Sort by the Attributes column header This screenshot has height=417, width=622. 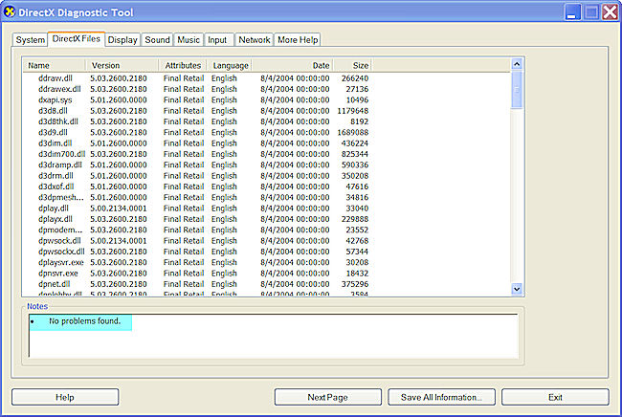(x=183, y=65)
